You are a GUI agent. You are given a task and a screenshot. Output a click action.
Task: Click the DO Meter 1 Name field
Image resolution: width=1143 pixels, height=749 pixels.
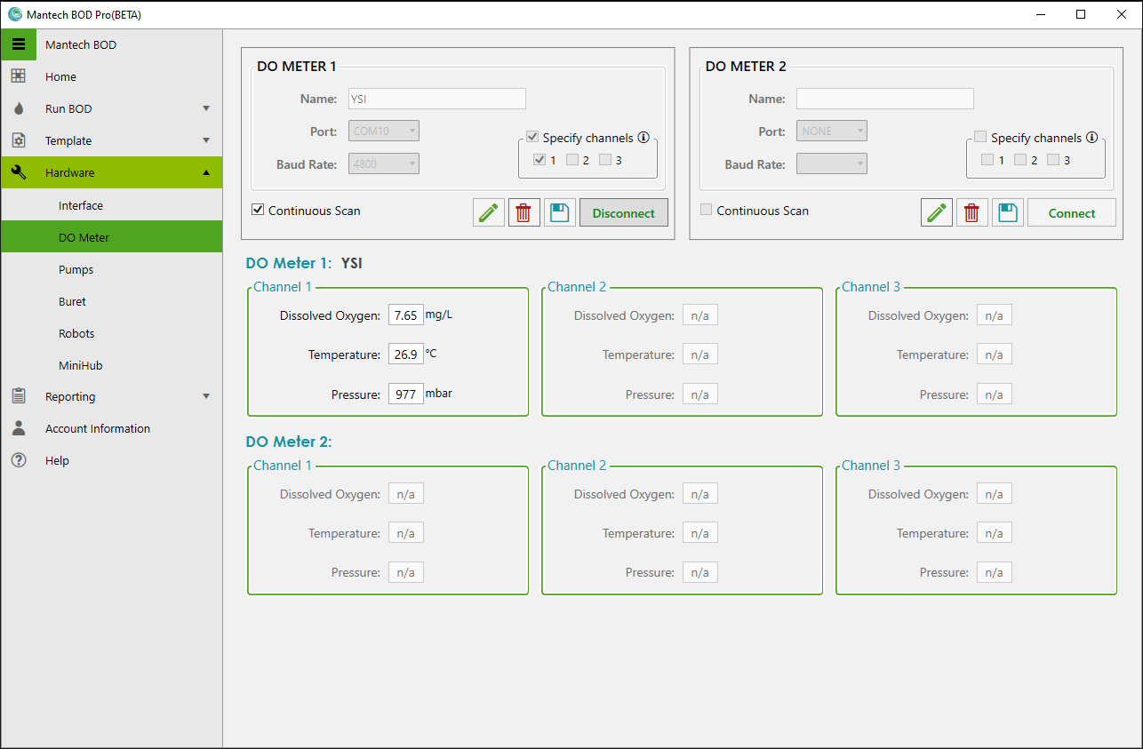point(437,99)
